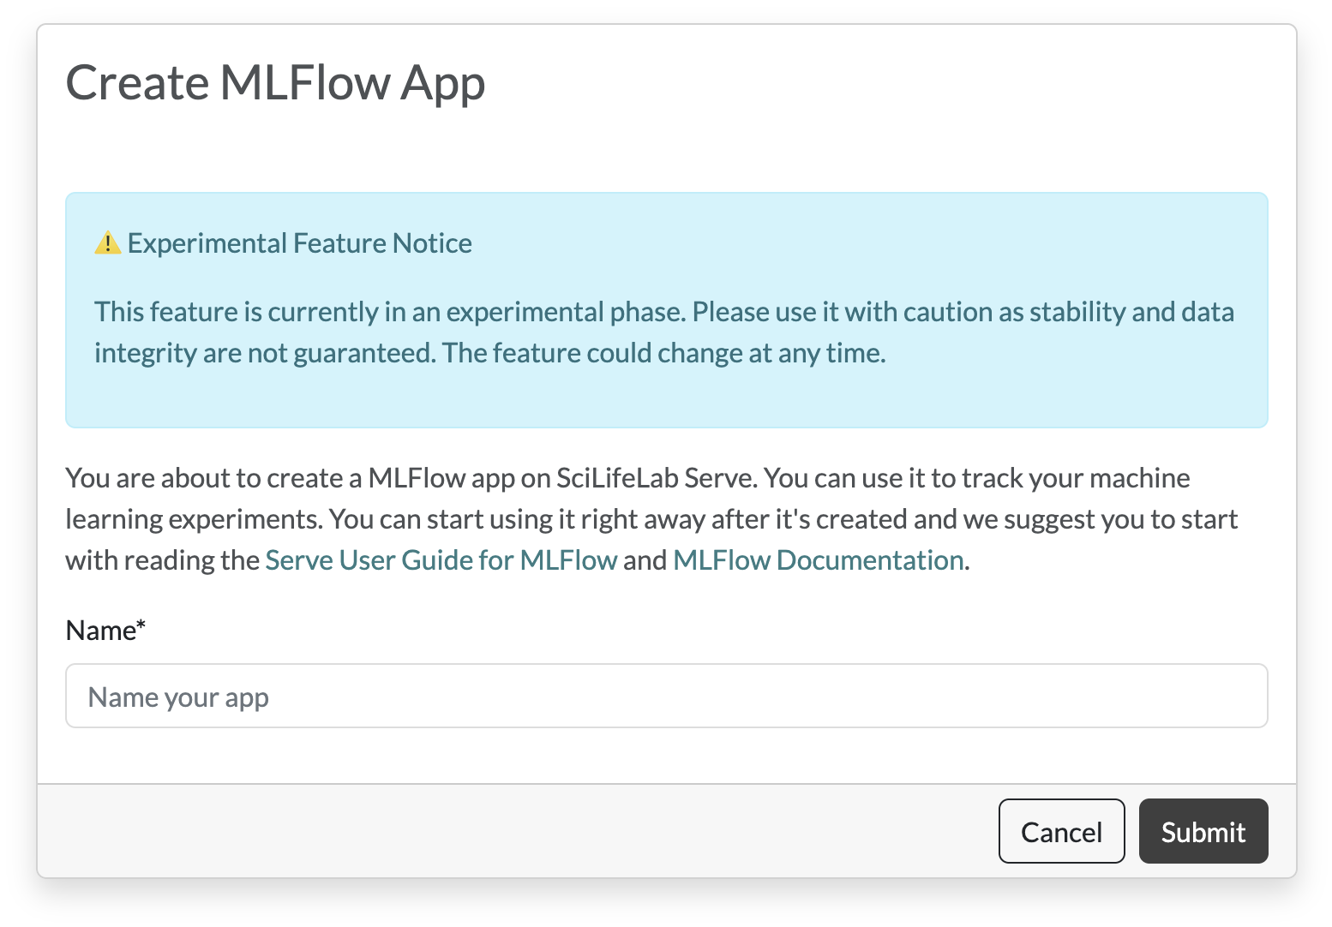The height and width of the screenshot is (927, 1332).
Task: Focus the Name your app field
Action: tap(666, 696)
